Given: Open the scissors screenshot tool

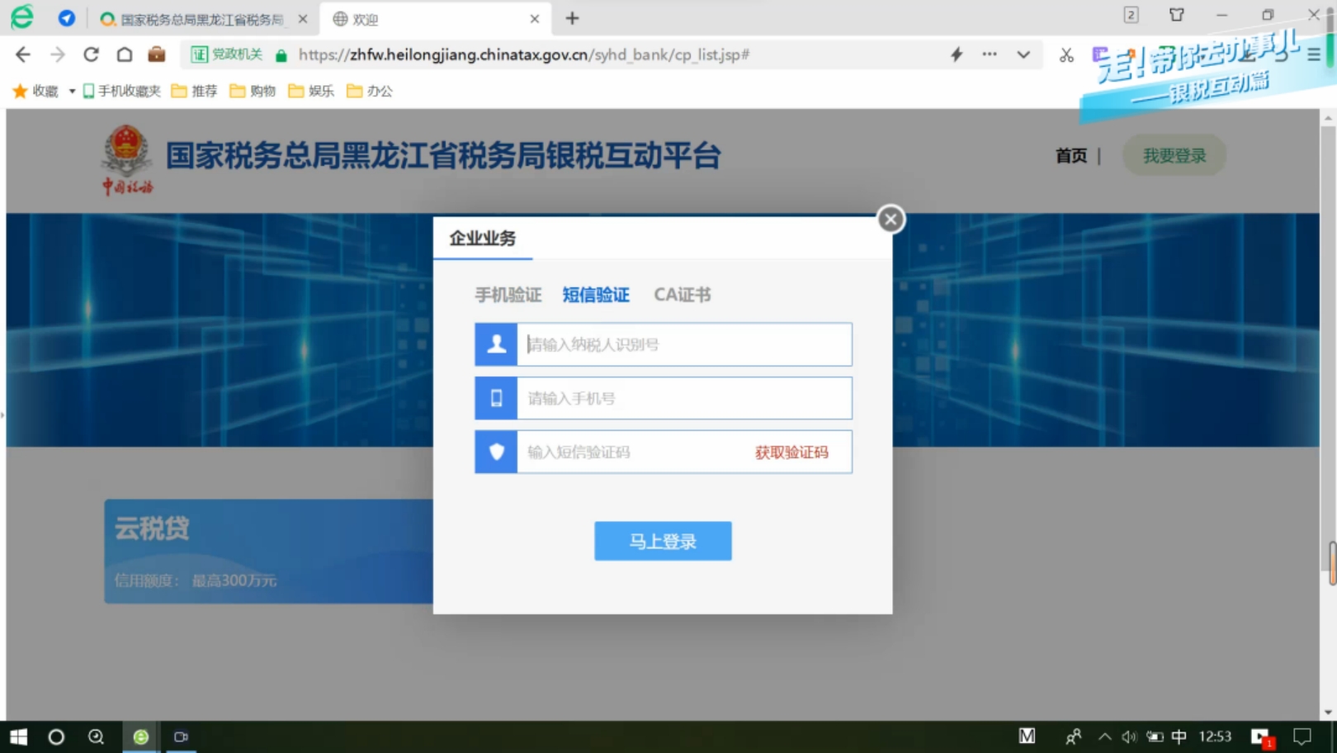Looking at the screenshot, I should (1066, 54).
